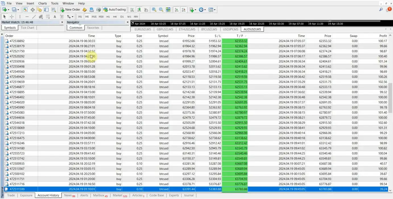Screen dimensions: 393x199
Task: Open the Charts menu
Action: pyautogui.click(x=43, y=3)
